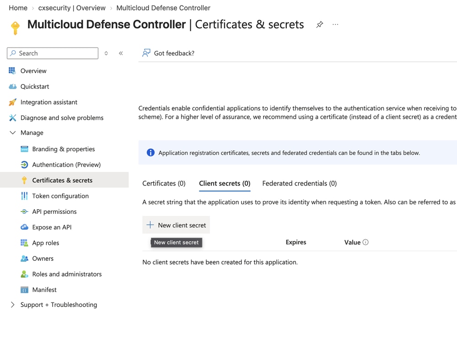Open the Federated credentials (0) tab

(x=299, y=183)
